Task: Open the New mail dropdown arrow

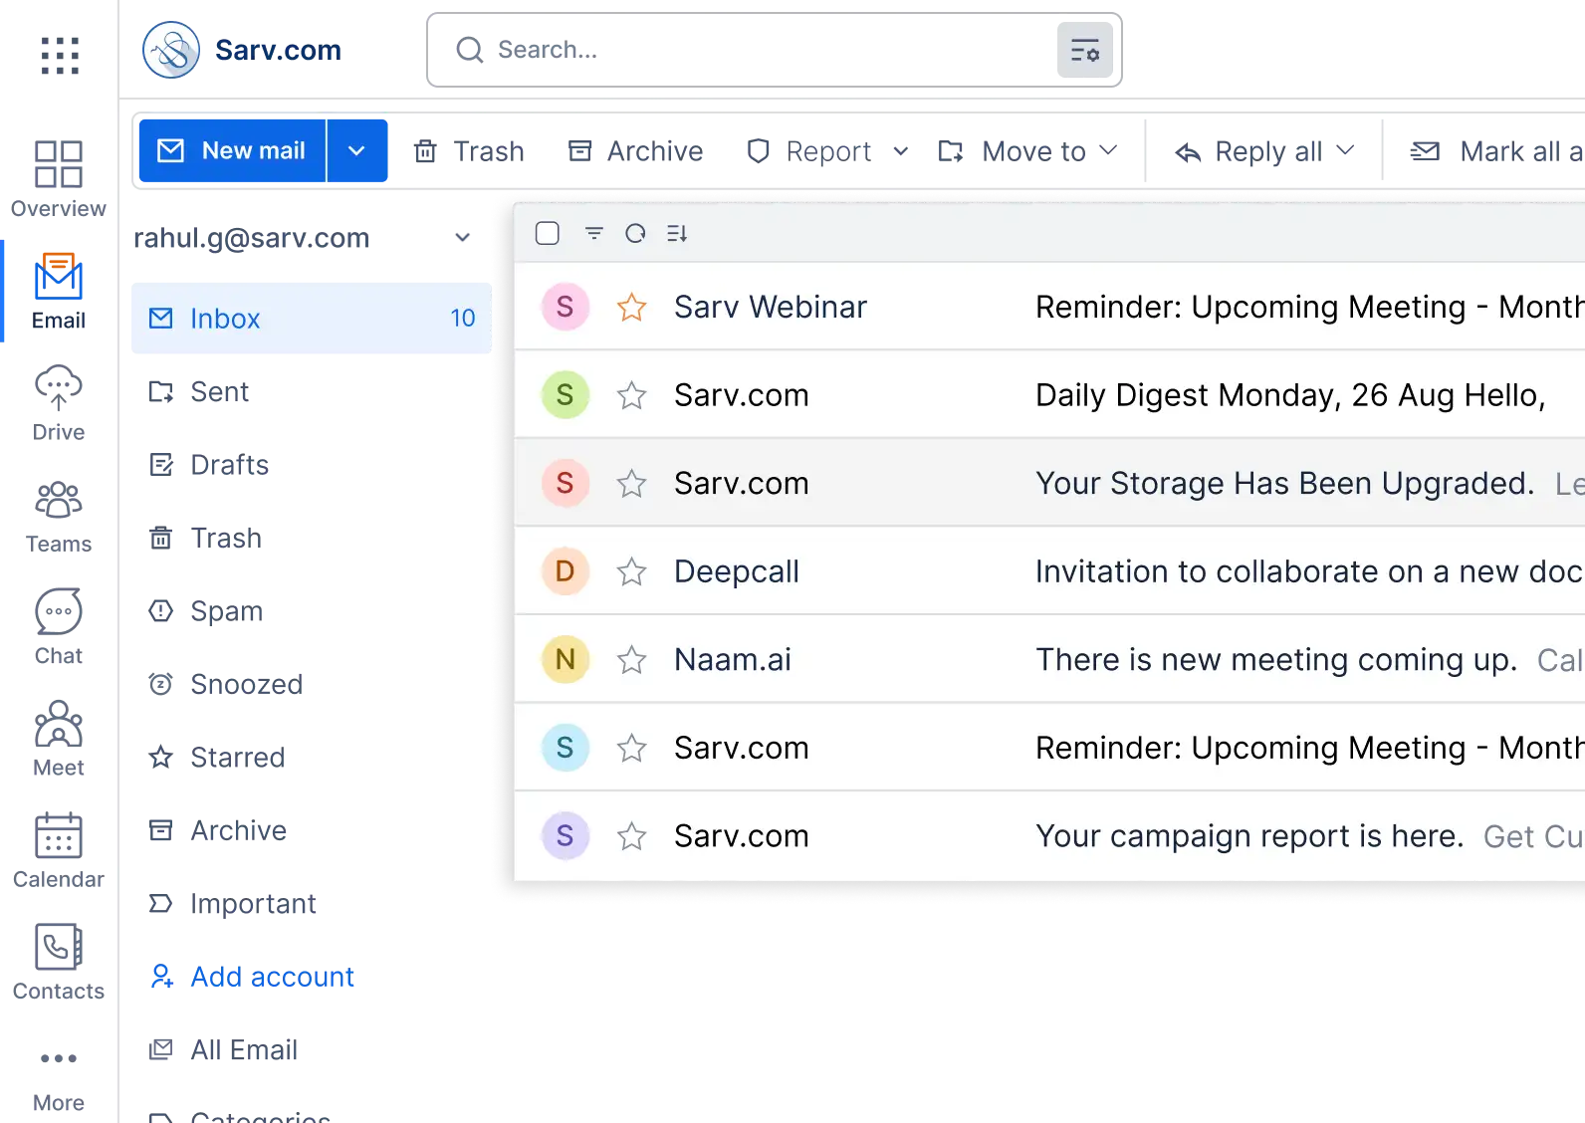Action: tap(356, 150)
